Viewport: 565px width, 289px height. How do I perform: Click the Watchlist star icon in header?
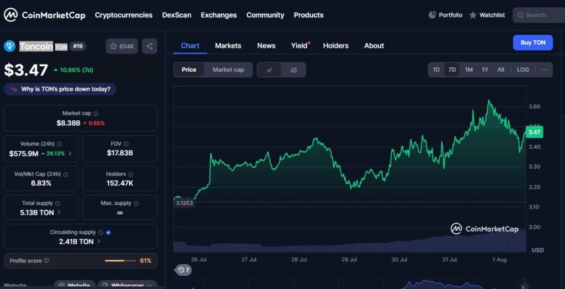click(473, 15)
